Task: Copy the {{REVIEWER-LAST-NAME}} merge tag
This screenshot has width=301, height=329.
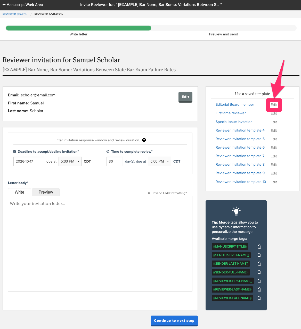Action: coord(259,289)
